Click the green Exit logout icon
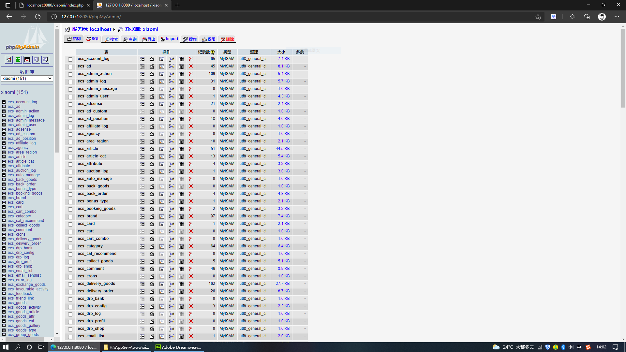This screenshot has height=352, width=626. point(18,60)
